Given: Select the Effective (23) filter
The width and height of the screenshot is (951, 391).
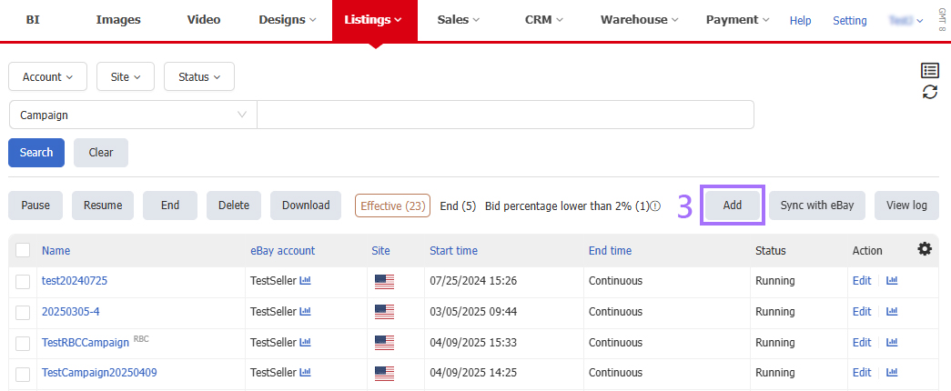Looking at the screenshot, I should click(392, 206).
